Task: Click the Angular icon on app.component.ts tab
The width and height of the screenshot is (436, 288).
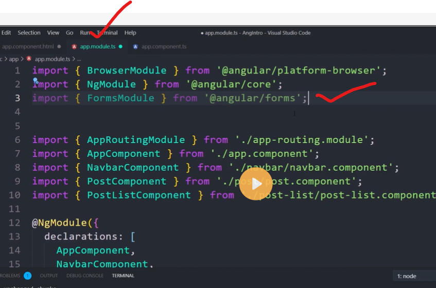Action: click(135, 46)
